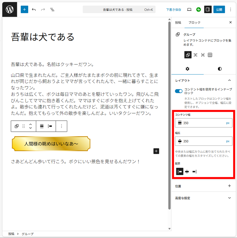Toggle コンテント幅を使用するインナーブロック switch
This screenshot has width=237, height=238.
pos(179,91)
